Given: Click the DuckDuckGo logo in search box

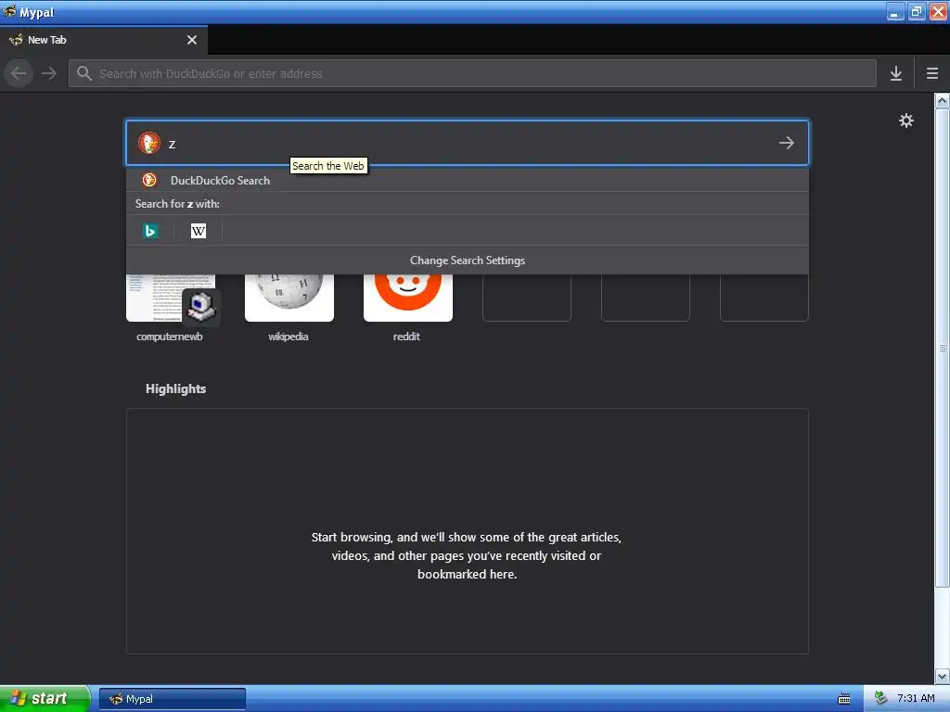Looking at the screenshot, I should [x=149, y=143].
